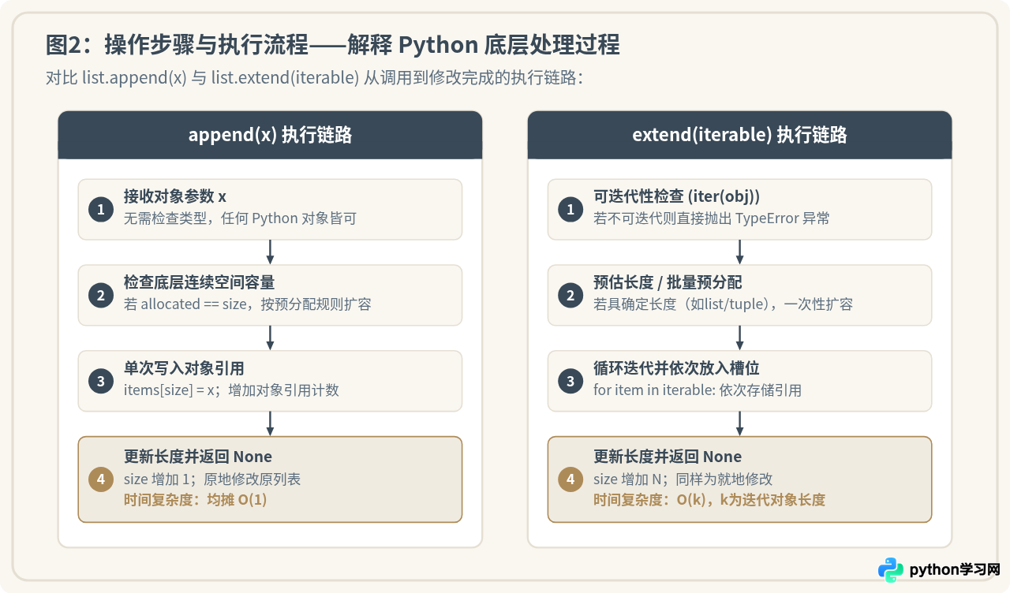Screen dimensions: 1010x593
Task: Select the step title "接收对象参数 x"
Action: (175, 197)
